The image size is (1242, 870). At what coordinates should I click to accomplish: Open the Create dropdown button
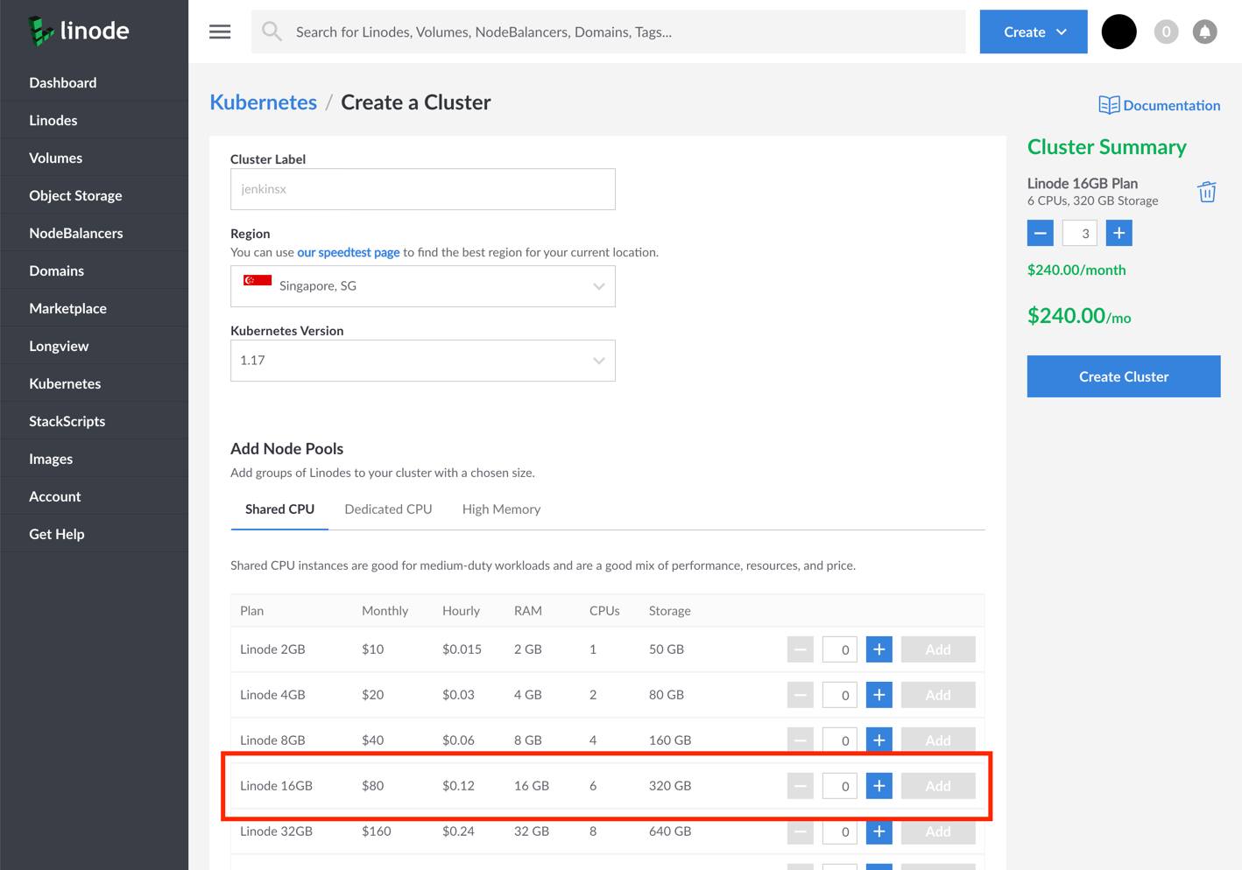coord(1033,32)
